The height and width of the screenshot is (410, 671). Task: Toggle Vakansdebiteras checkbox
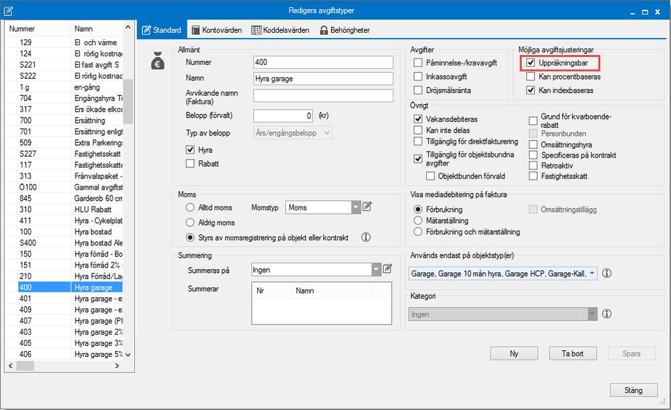tap(418, 119)
